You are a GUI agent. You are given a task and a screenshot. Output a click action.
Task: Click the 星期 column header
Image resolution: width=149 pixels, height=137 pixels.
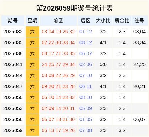coord(32,21)
